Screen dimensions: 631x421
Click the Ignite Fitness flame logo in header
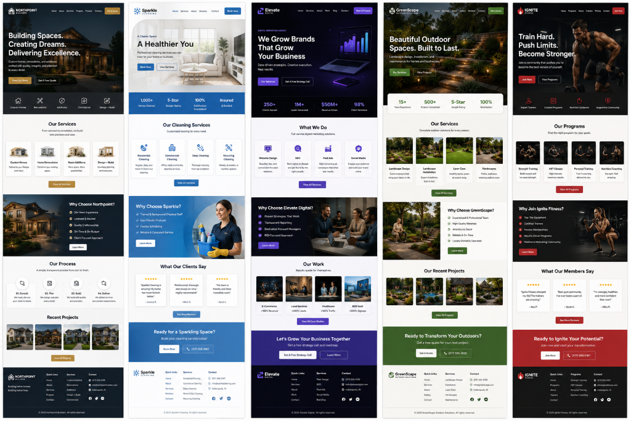click(520, 11)
